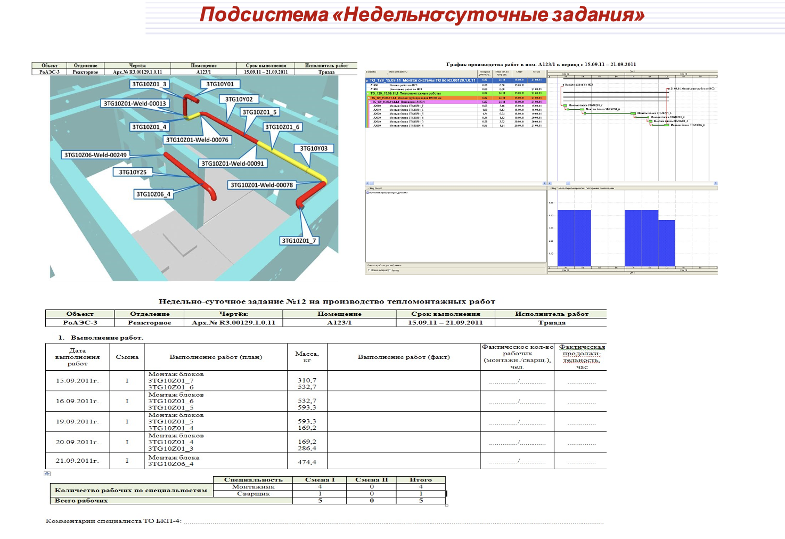Click 'Арх.№ R3.00129.1.0.11' in lower header table

(x=233, y=322)
